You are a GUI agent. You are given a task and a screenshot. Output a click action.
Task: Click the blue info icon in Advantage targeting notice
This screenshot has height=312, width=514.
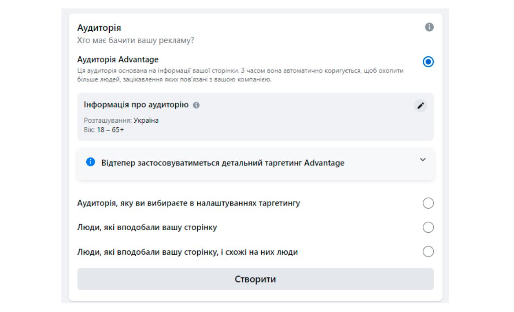[90, 162]
